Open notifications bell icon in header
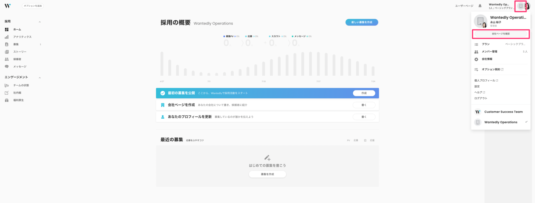This screenshot has width=535, height=203. pyautogui.click(x=480, y=6)
